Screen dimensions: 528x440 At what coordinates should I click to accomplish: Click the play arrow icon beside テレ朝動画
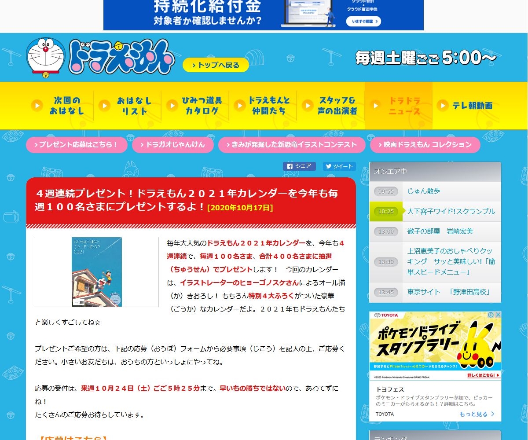(x=442, y=106)
